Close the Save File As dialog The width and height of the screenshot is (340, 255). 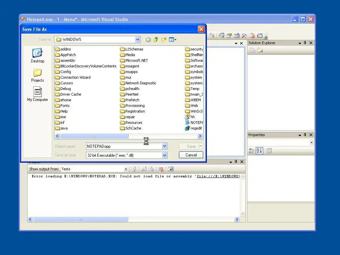[201, 29]
